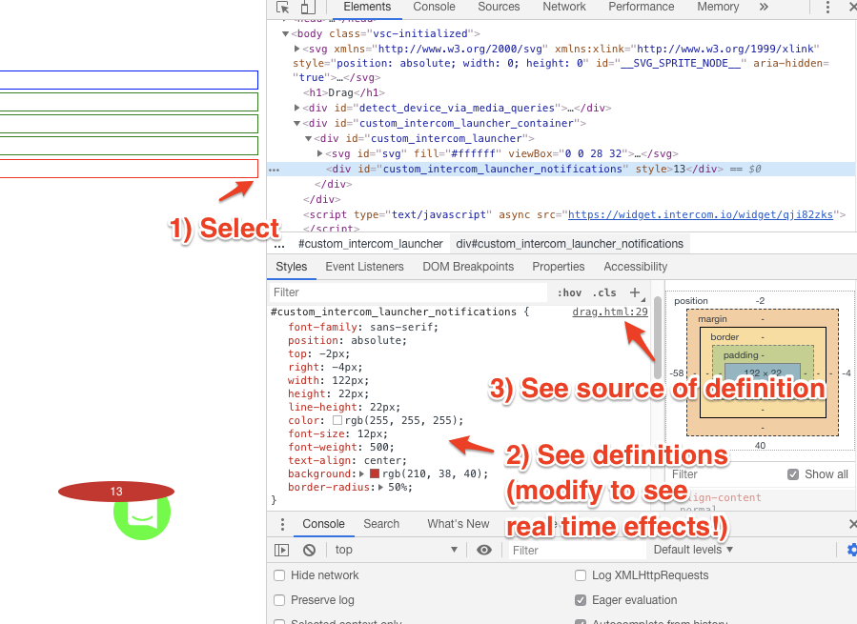Viewport: 857px width, 624px height.
Task: Switch to the Elements tab
Action: [x=367, y=7]
